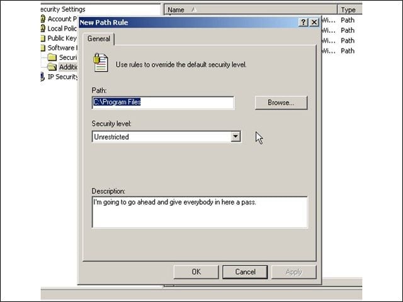403x302 pixels.
Task: Click the Path input field
Action: tap(163, 103)
